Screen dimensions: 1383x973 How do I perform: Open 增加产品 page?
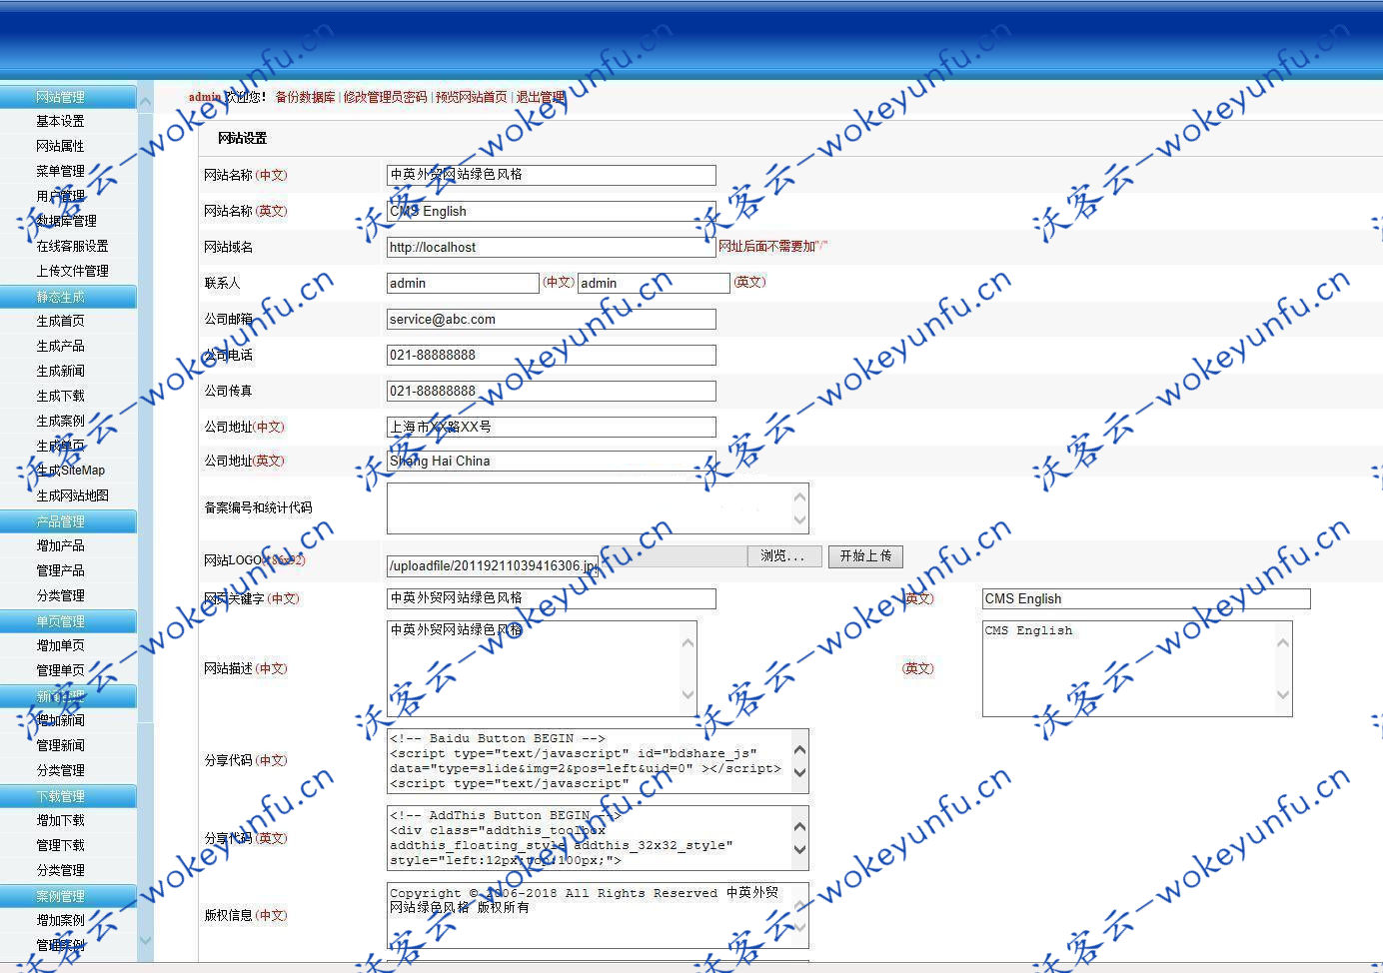click(60, 545)
